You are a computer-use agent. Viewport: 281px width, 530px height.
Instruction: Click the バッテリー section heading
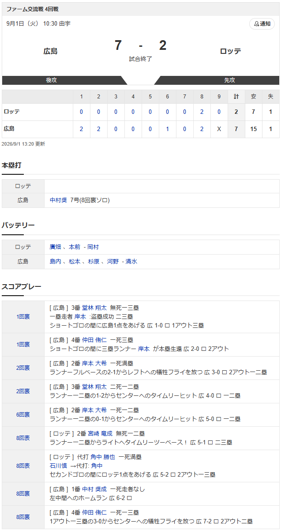18,226
